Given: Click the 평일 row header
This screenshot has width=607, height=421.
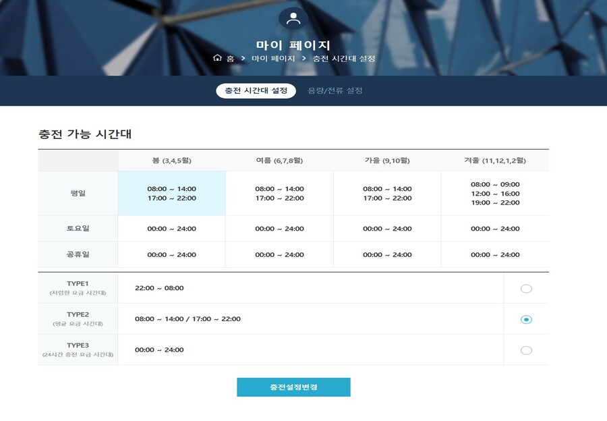Looking at the screenshot, I should pyautogui.click(x=78, y=194).
